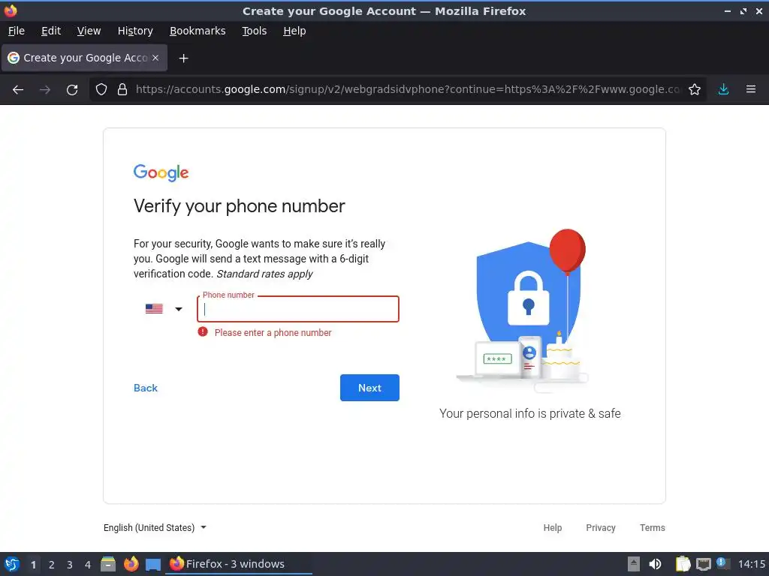769x576 pixels.
Task: Click the network tray icon
Action: (703, 564)
